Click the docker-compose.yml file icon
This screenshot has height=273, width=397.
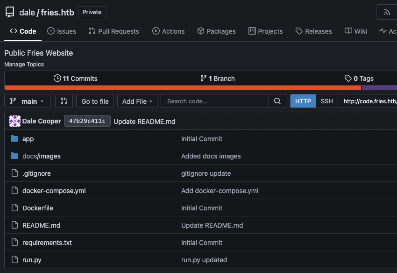tap(14, 190)
